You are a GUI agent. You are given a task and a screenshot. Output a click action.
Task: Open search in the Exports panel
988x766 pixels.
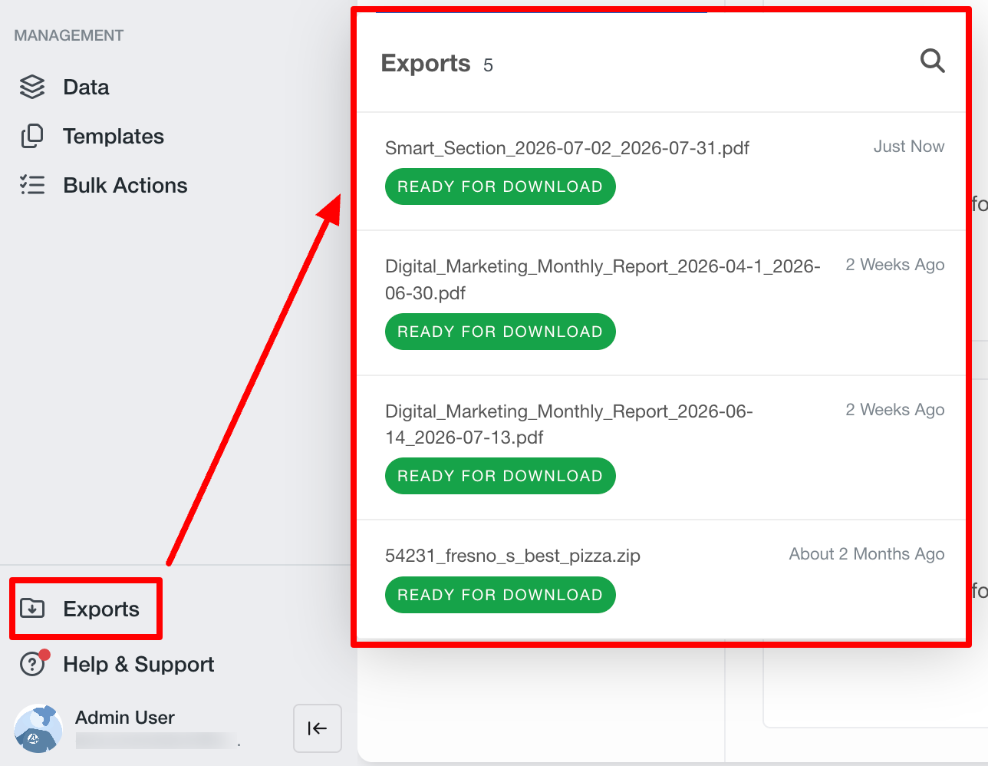pyautogui.click(x=932, y=61)
